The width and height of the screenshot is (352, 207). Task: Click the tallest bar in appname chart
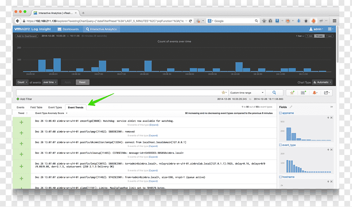[289, 134]
